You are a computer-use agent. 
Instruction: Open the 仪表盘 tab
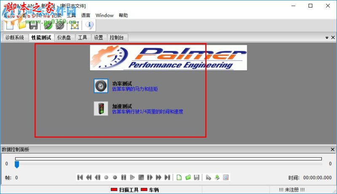(x=64, y=37)
